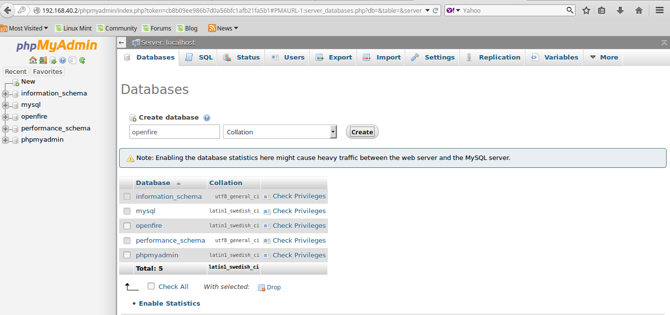Image resolution: width=670 pixels, height=315 pixels.
Task: Tick the checkbox for the openfire database
Action: pyautogui.click(x=127, y=226)
